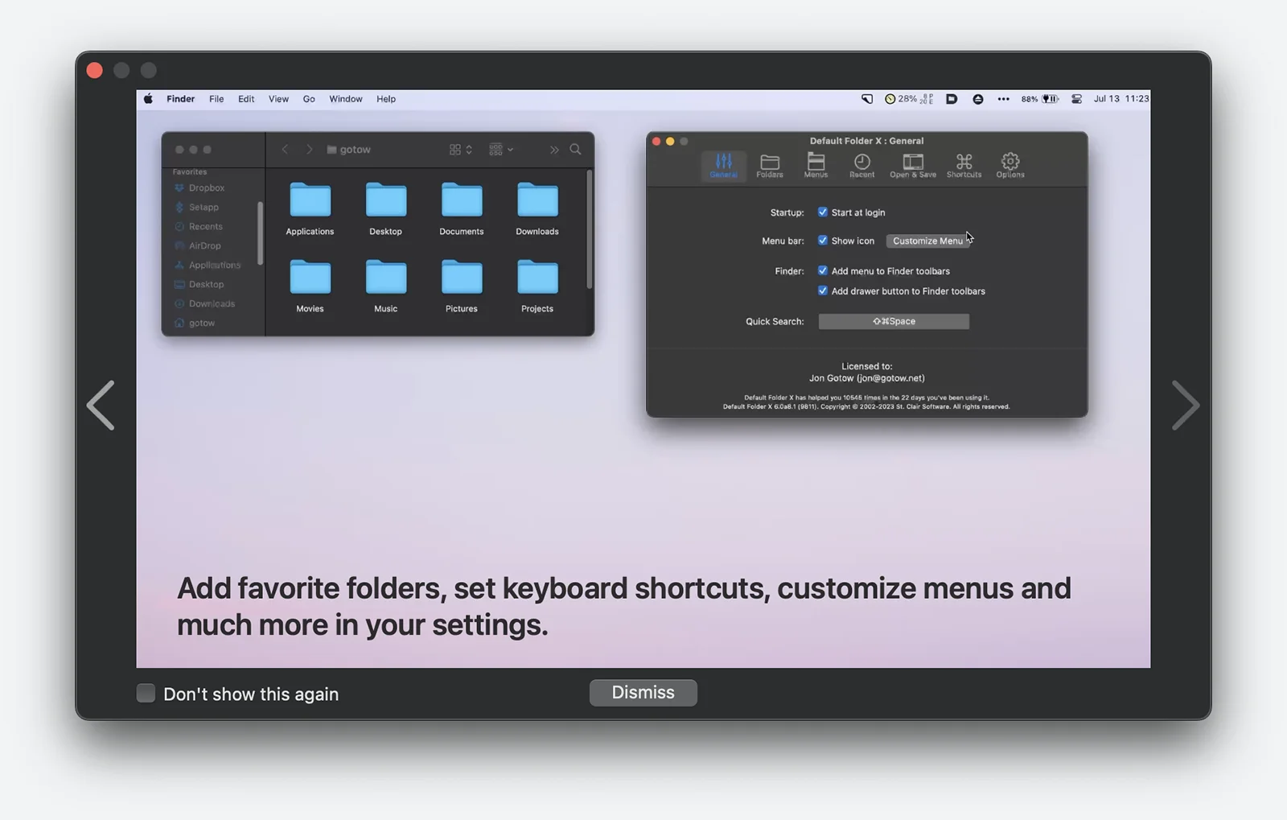Viewport: 1287px width, 820px height.
Task: Select gotow home in Finder sidebar
Action: 195,323
